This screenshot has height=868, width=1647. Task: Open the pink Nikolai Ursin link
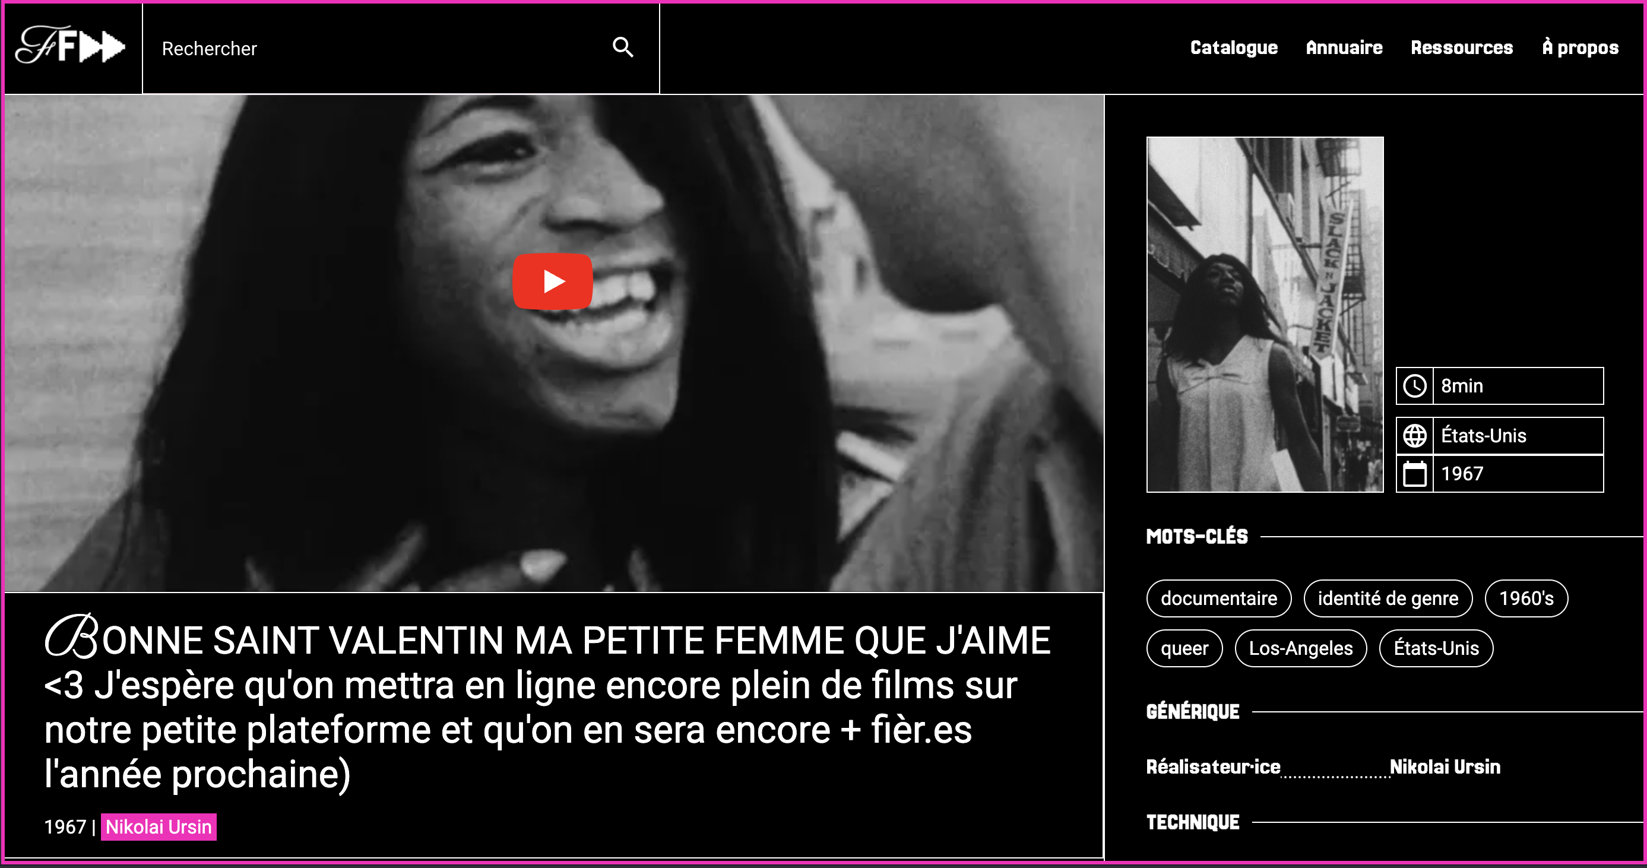point(159,827)
